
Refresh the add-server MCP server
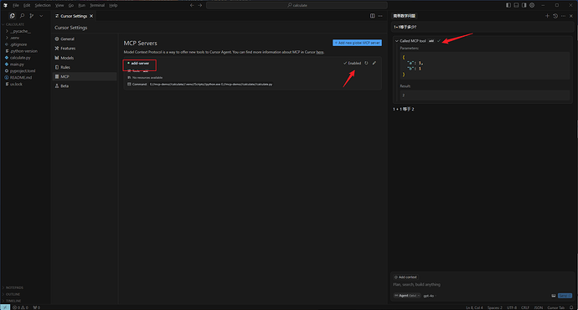tap(366, 63)
